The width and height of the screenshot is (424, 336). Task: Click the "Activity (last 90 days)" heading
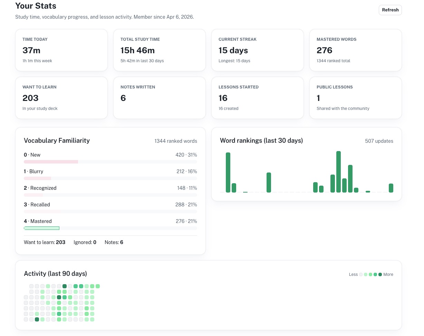(55, 273)
